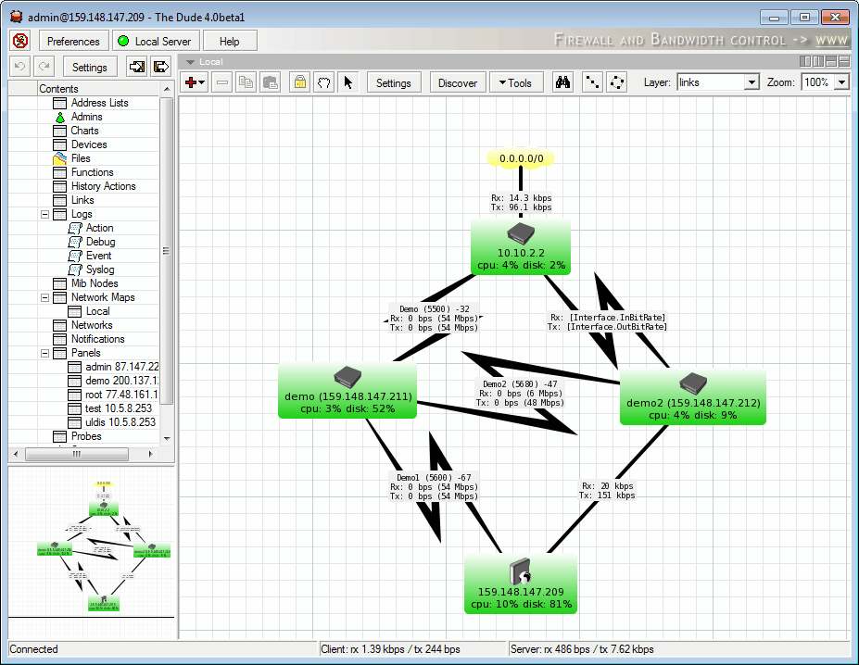
Task: Open the Local network map entry
Action: pos(97,311)
